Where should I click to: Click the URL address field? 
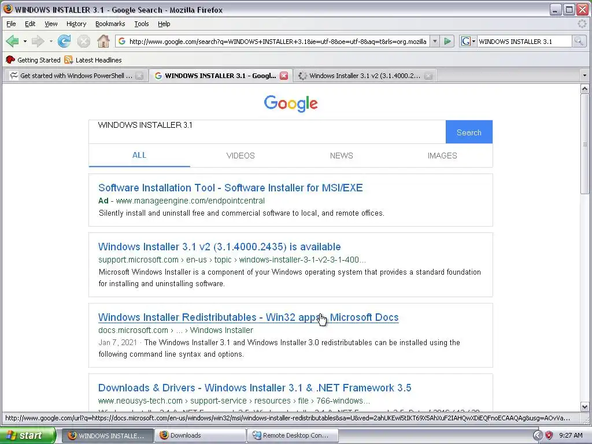point(277,42)
